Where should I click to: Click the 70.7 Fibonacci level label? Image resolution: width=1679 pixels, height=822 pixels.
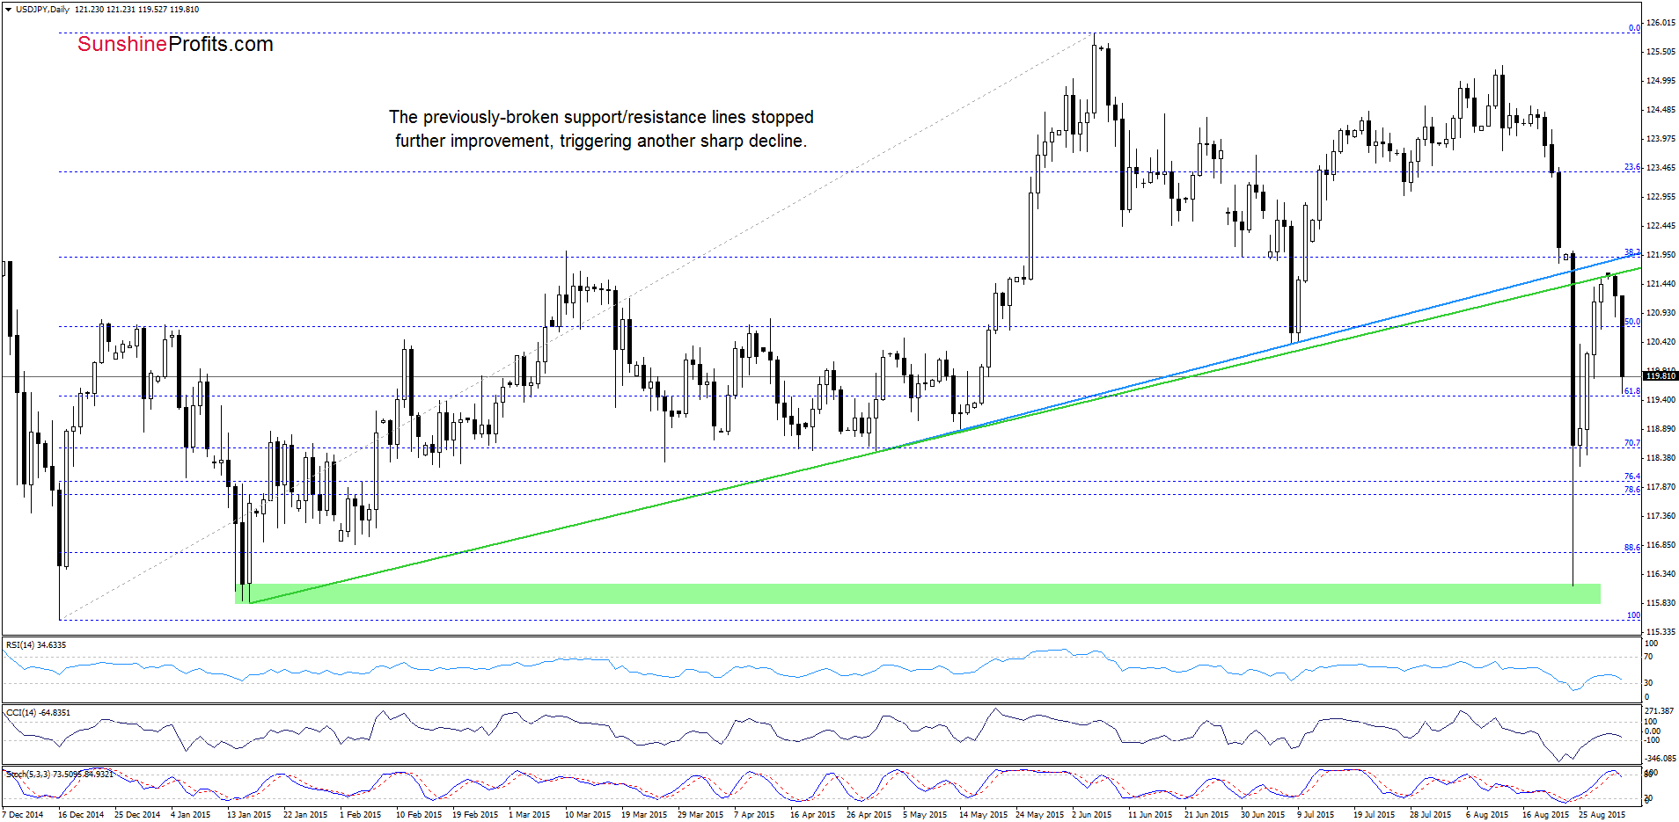(1632, 443)
